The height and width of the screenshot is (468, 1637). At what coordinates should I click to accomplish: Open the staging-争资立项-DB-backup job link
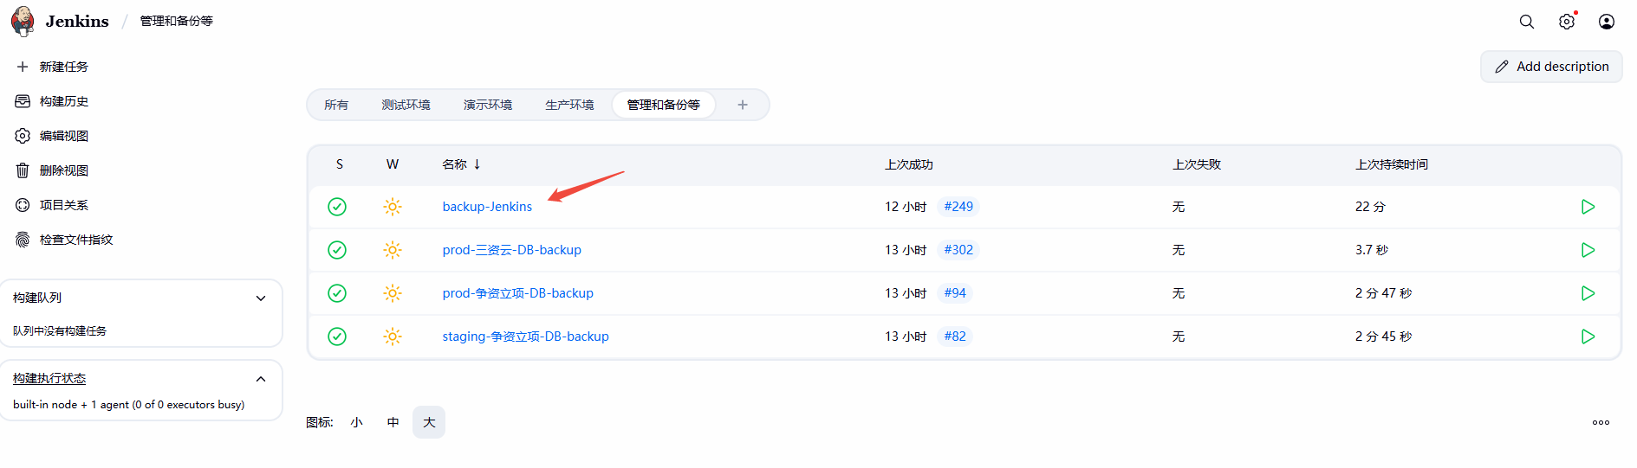pos(525,337)
